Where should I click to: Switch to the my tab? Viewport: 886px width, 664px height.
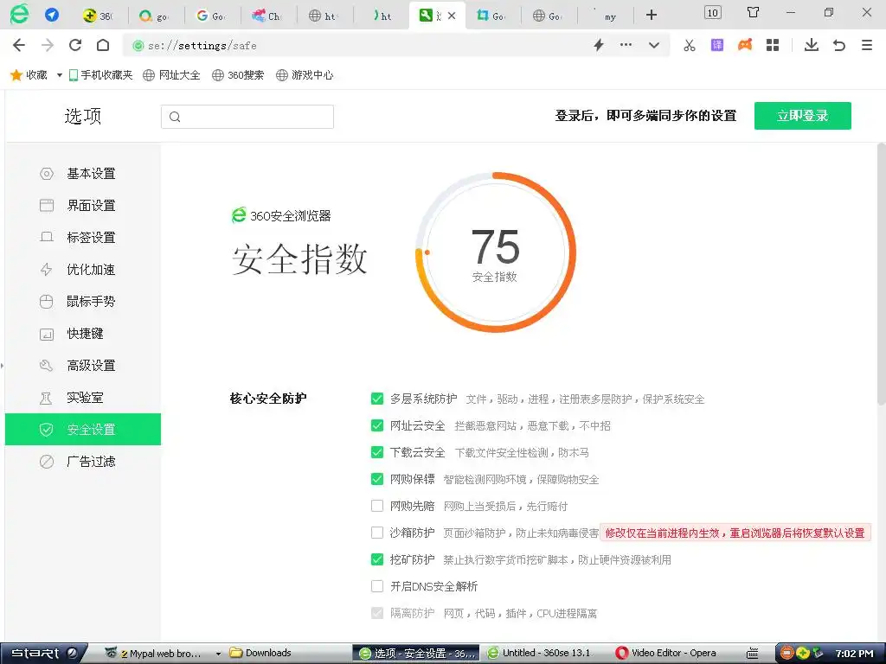tap(607, 16)
